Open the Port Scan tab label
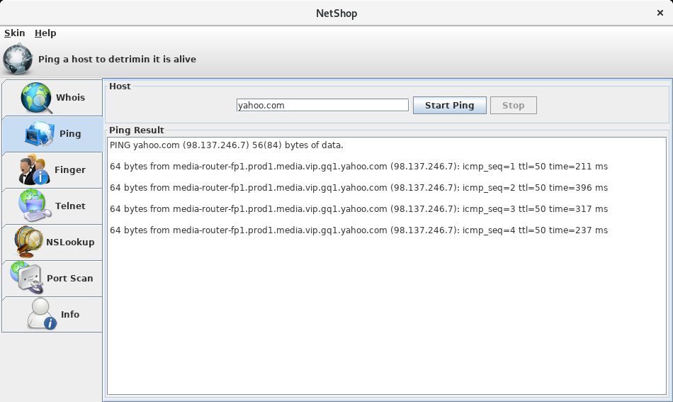673x402 pixels. point(70,278)
